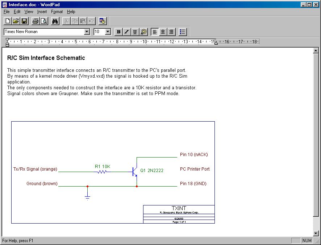Open the Format menu
Image resolution: width=321 pixels, height=245 pixels.
click(x=57, y=12)
